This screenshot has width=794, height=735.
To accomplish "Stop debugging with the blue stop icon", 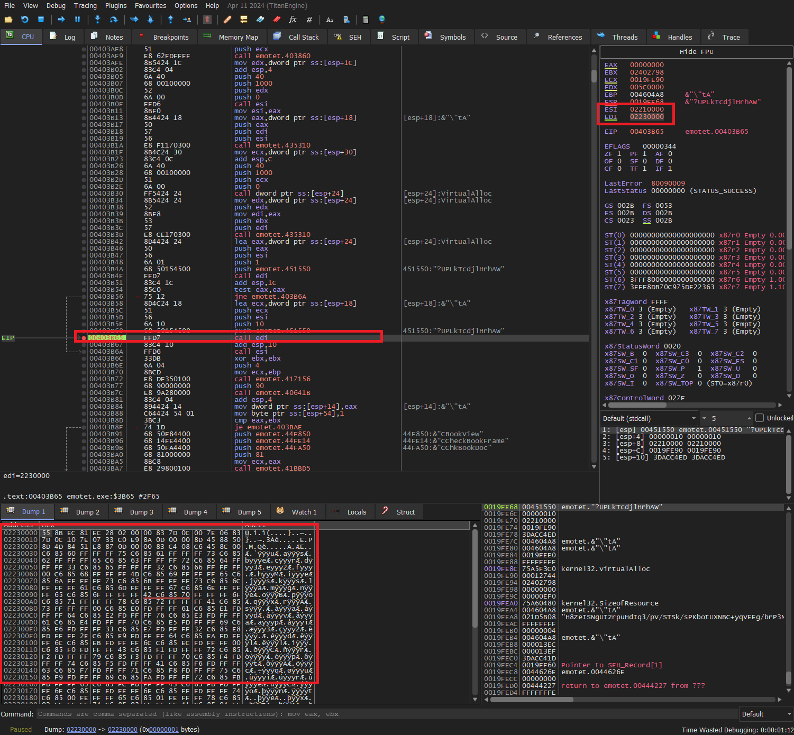I will click(41, 20).
